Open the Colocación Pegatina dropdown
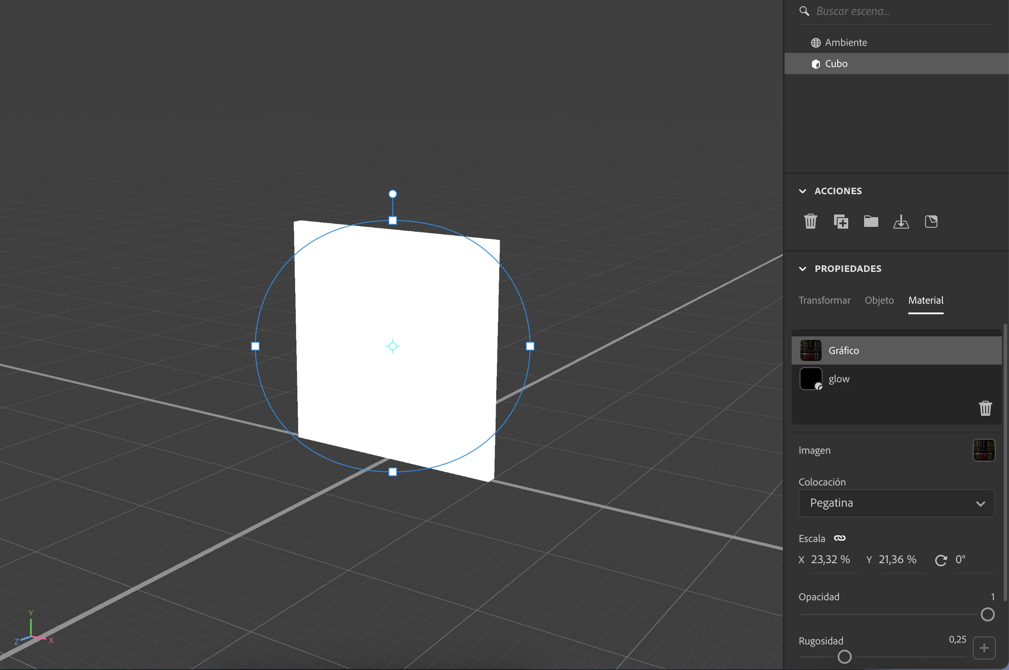 896,503
